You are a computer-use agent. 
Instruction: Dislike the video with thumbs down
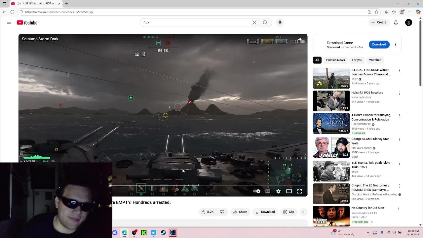coord(222,212)
